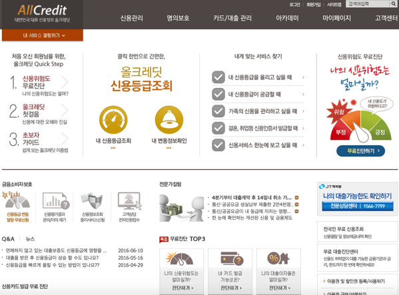
Task: Click the 나의 대출가능한도 확인하기 heading
Action: (x=358, y=196)
